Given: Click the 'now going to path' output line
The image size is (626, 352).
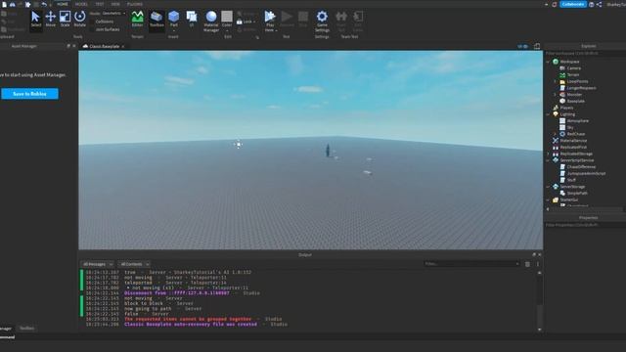Looking at the screenshot, I should tap(148, 309).
